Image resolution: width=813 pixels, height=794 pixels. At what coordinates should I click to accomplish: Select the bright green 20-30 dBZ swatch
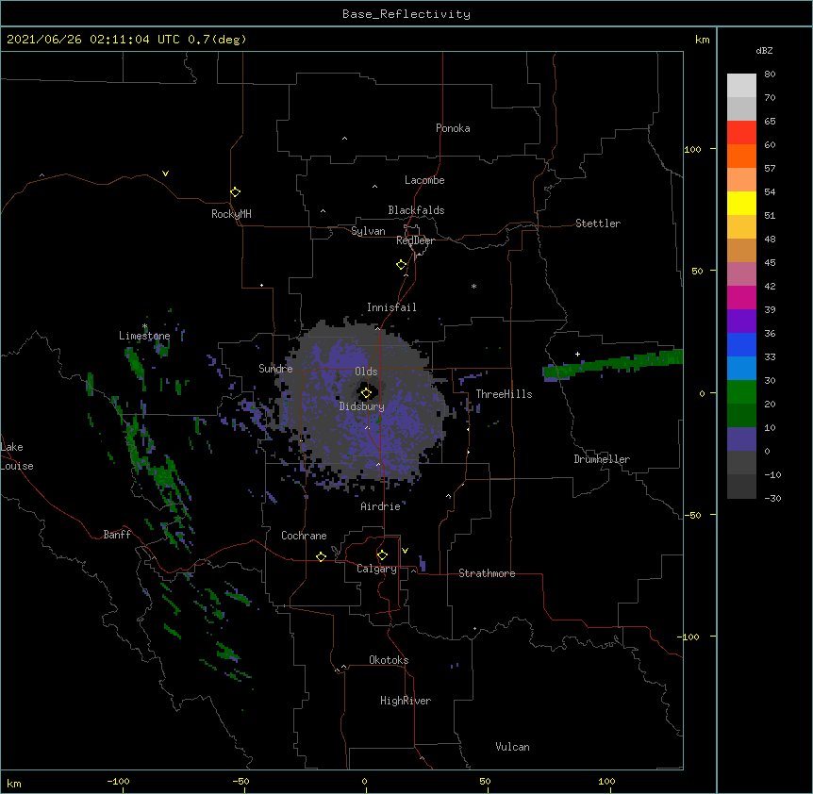click(741, 392)
